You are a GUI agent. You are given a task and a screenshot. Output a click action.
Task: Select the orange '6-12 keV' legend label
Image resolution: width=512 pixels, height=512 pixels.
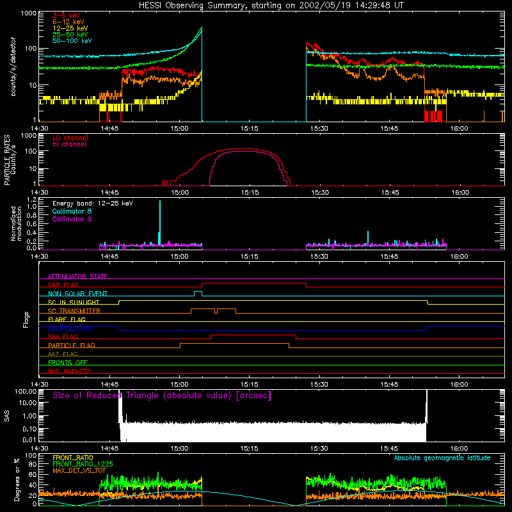68,22
